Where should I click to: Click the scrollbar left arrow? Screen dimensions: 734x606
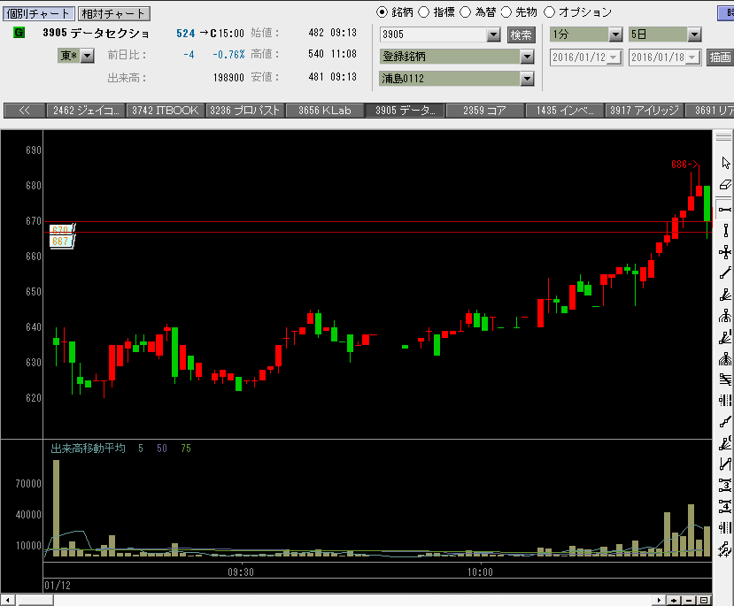click(x=7, y=601)
